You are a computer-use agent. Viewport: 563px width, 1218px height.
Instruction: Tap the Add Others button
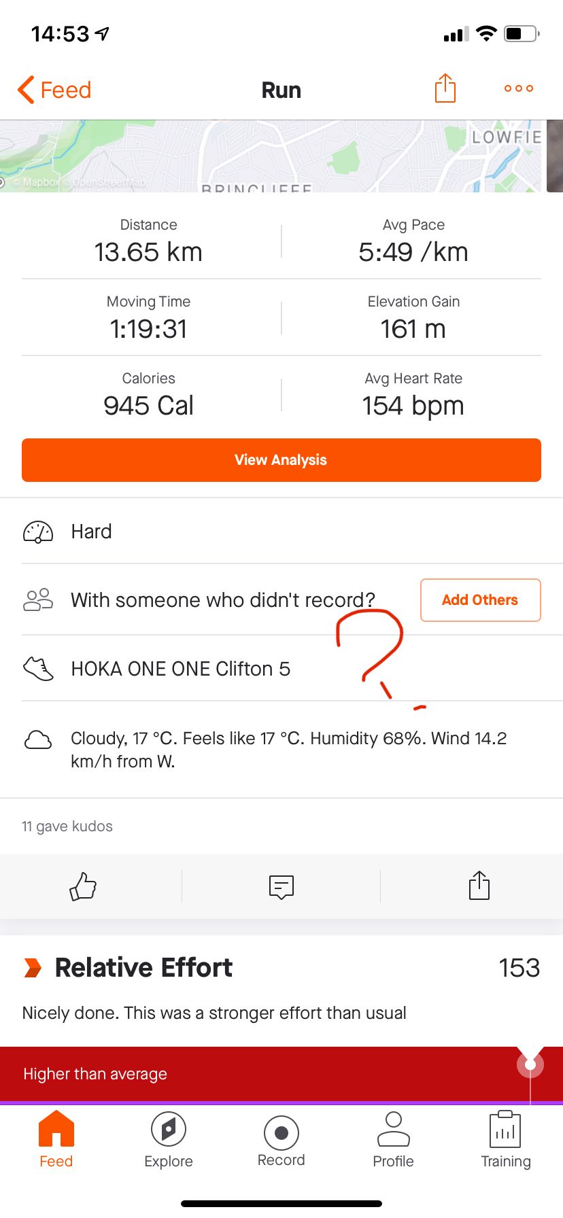(x=480, y=600)
